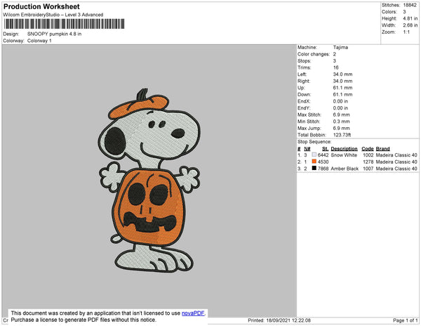Click the 'Page 1 of 1' footer text
This screenshot has height=326, width=421.
[x=405, y=320]
